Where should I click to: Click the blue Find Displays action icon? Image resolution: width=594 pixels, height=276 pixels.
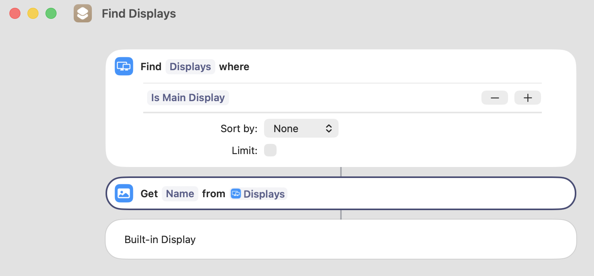(124, 66)
